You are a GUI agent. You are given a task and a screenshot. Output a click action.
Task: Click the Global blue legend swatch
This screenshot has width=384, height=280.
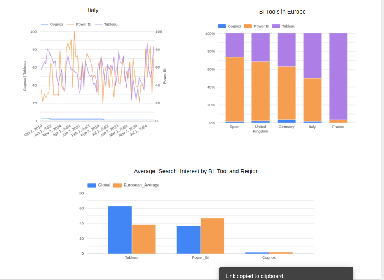(92, 185)
